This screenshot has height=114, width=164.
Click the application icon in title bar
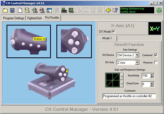3,3
